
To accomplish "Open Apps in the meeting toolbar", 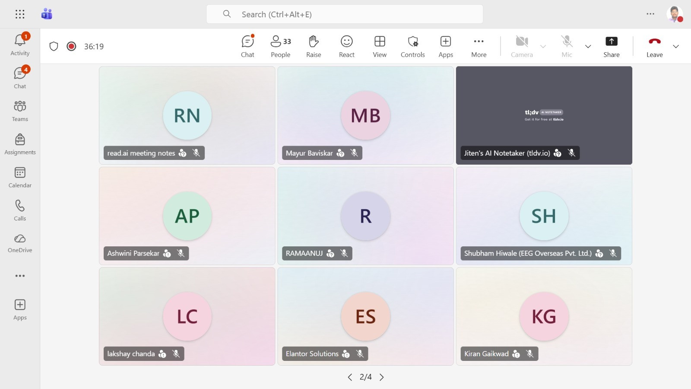I will point(445,46).
